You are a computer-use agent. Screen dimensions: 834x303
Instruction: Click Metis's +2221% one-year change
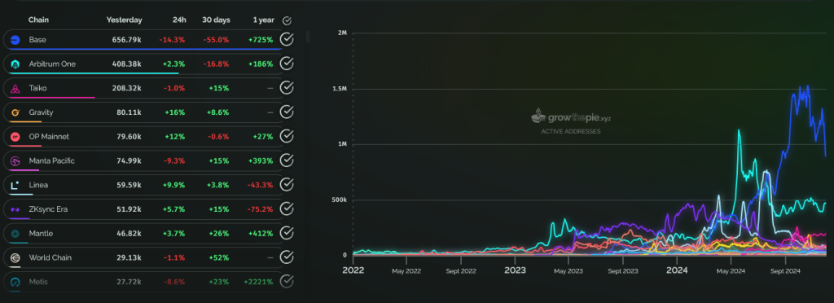click(258, 282)
